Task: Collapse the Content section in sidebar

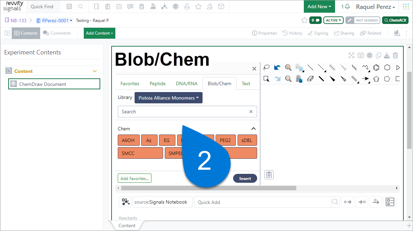Action: 95,71
